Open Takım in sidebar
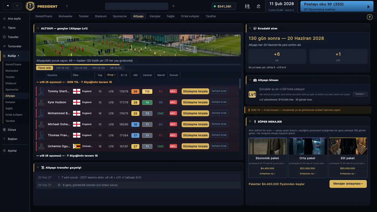The image size is (377, 212). [12, 28]
